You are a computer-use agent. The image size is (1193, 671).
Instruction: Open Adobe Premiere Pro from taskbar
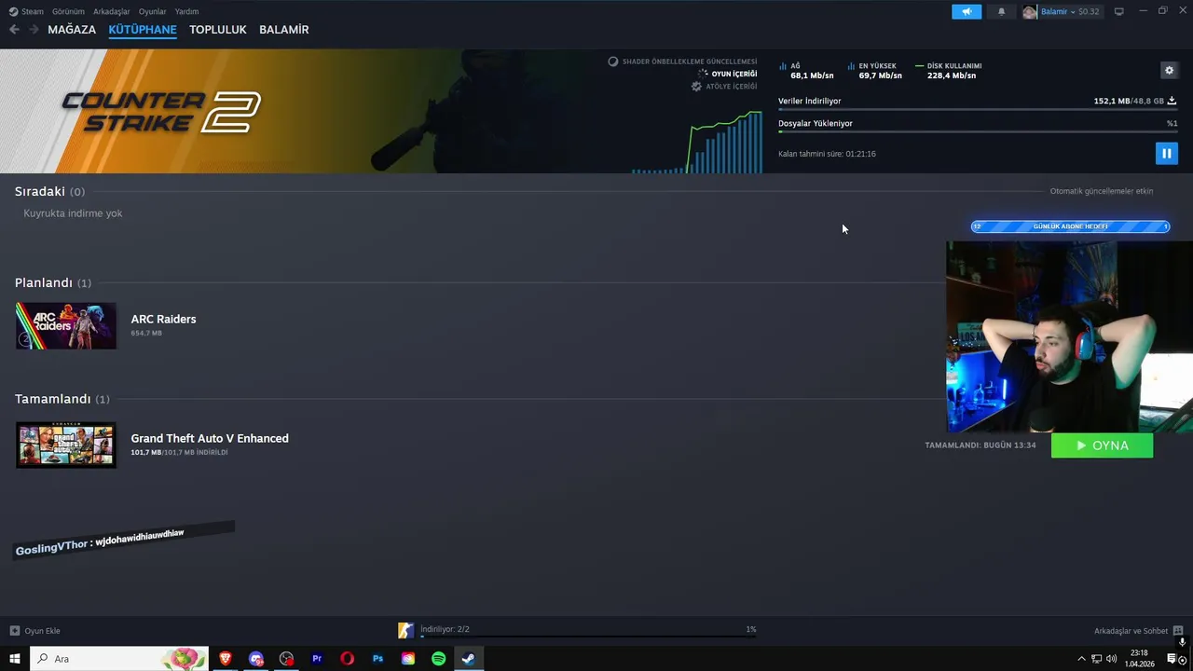pyautogui.click(x=317, y=659)
